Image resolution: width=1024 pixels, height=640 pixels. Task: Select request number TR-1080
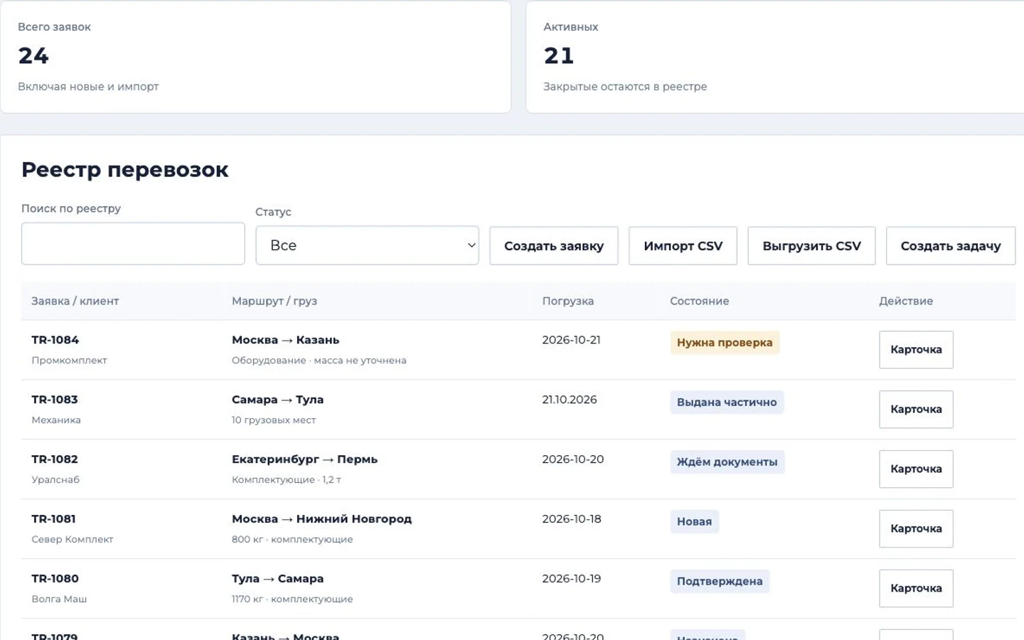tap(55, 579)
